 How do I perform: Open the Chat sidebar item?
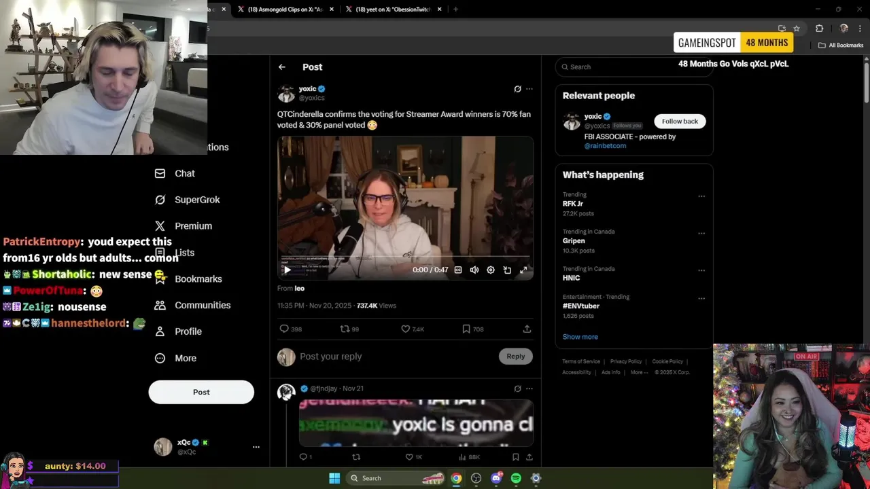point(175,173)
